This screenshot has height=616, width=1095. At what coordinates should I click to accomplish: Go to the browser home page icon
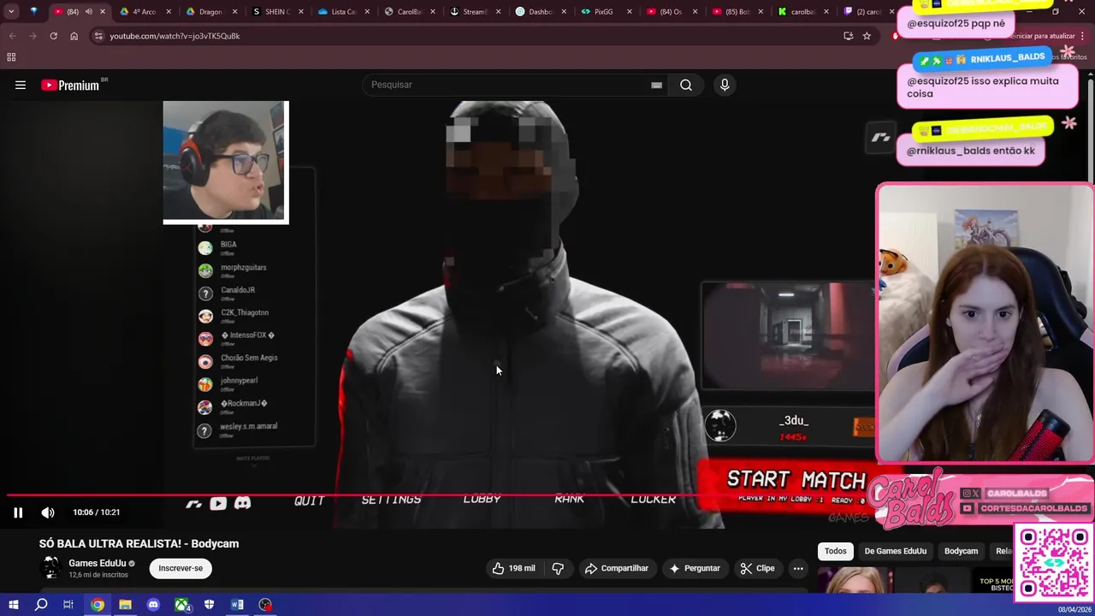coord(74,36)
